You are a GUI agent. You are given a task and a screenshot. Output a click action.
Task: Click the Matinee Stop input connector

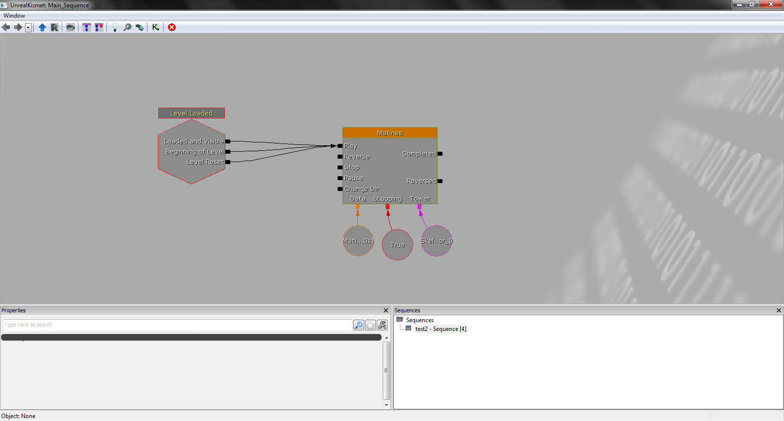(x=340, y=167)
